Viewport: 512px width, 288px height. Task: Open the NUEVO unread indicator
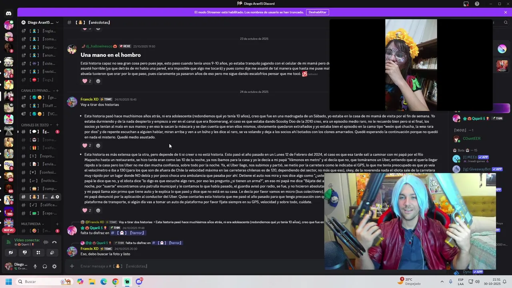click(8, 230)
